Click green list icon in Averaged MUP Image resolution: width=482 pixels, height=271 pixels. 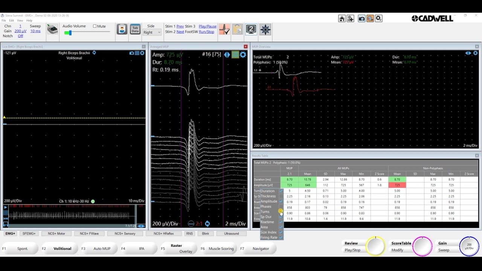(235, 55)
